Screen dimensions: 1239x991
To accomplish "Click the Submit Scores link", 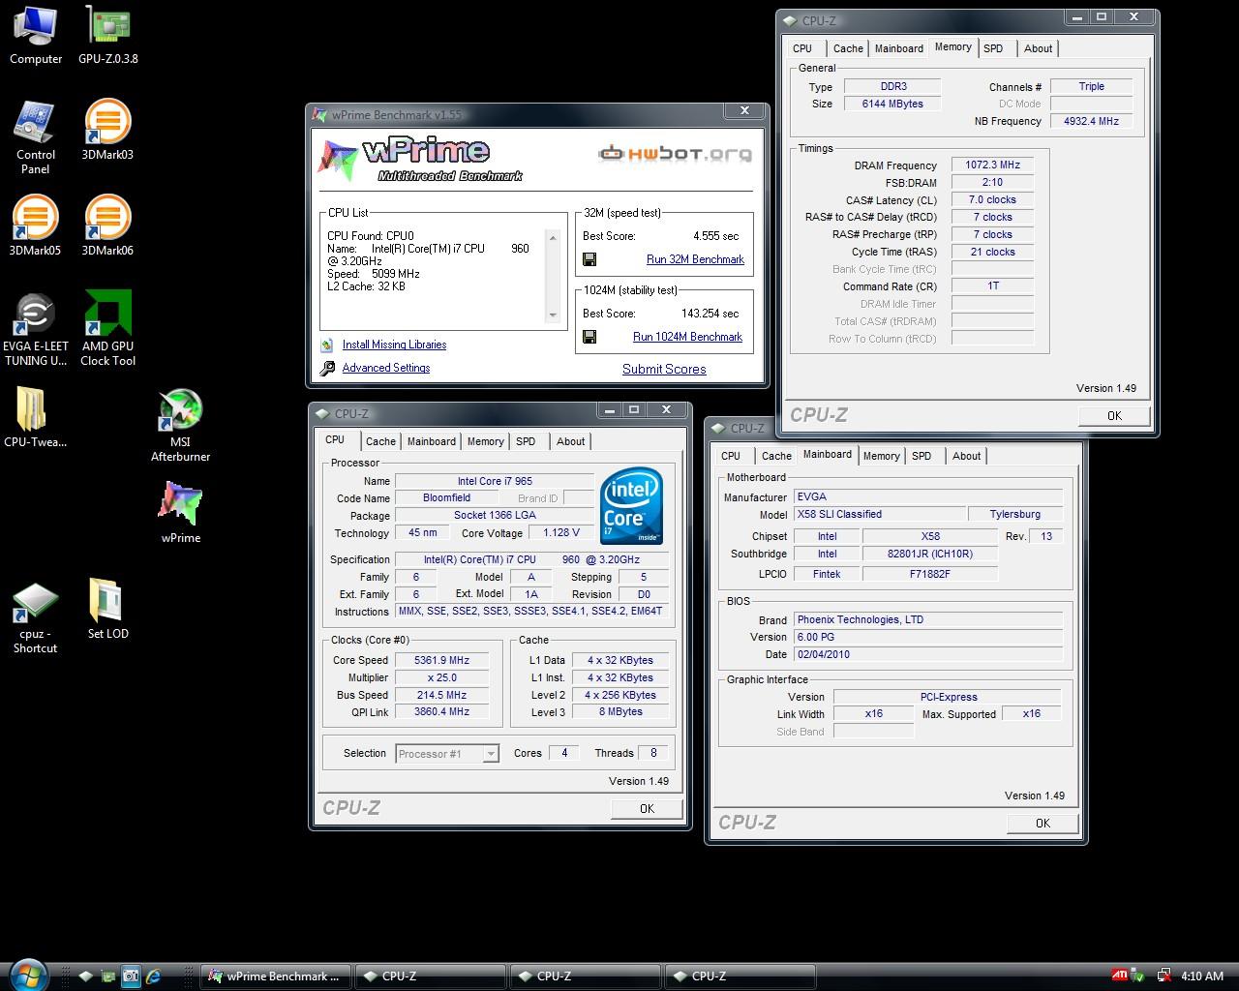I will coord(664,369).
